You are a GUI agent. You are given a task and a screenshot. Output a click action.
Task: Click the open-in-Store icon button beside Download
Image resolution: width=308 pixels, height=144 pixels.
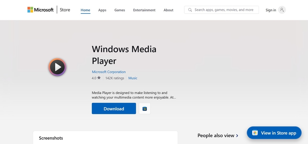145,108
